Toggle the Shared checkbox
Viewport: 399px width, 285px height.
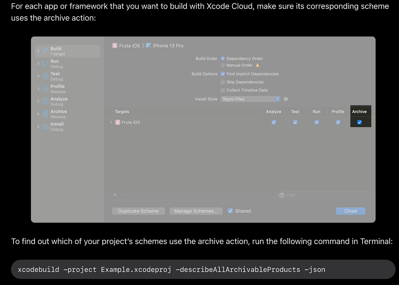click(230, 211)
